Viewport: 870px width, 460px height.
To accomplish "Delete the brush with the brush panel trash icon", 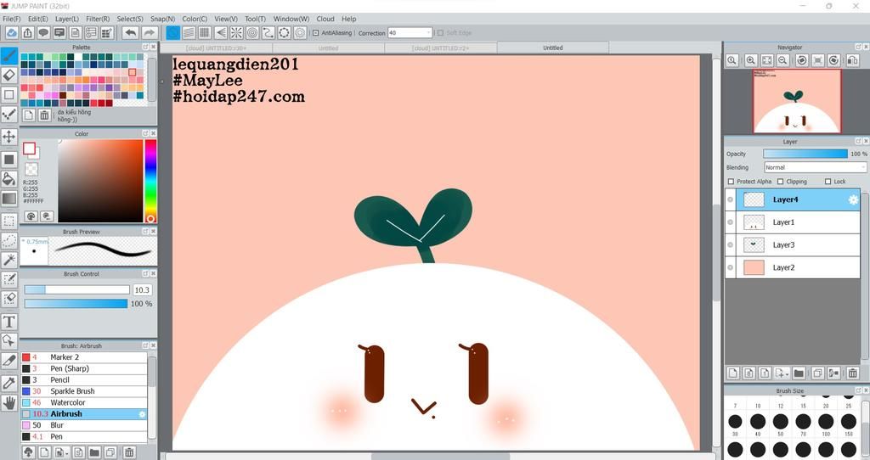I will click(x=129, y=452).
